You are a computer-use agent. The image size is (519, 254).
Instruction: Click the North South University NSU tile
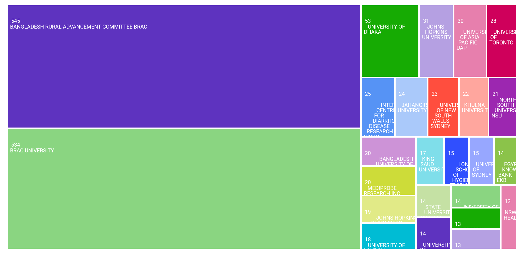pyautogui.click(x=503, y=107)
